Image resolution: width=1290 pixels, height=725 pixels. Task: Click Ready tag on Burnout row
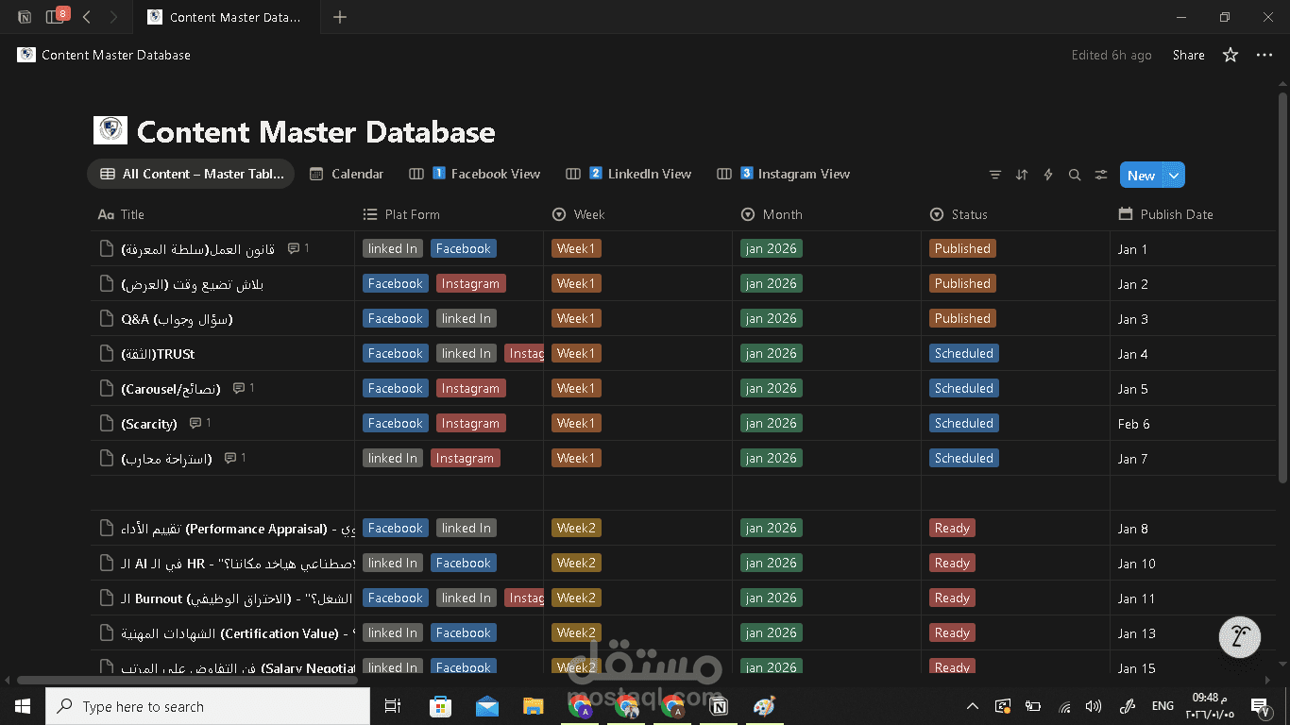click(952, 598)
